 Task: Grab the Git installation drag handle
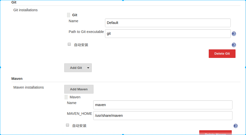(x=68, y=15)
